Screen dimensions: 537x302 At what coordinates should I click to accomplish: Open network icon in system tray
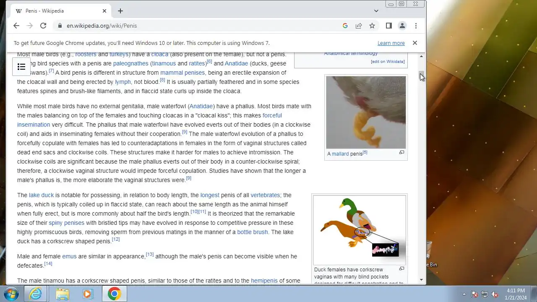(x=485, y=294)
